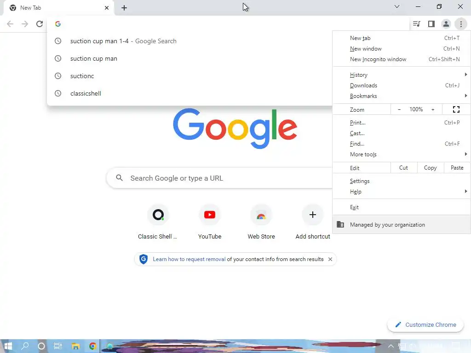Viewport: 471px width, 353px height.
Task: Decrease zoom with the minus button
Action: (x=399, y=109)
